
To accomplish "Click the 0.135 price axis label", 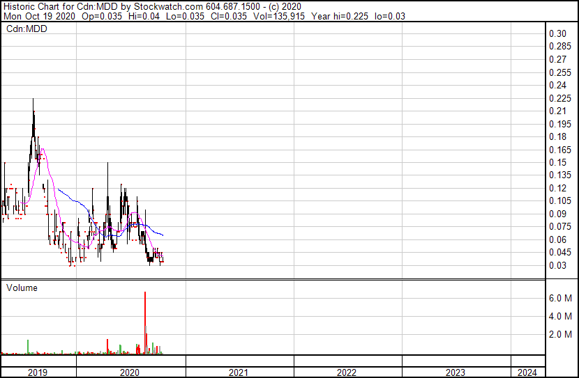I will click(560, 175).
